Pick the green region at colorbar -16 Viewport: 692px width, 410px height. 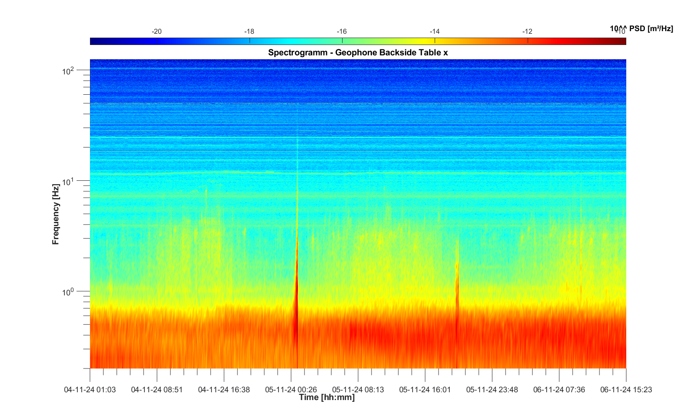[342, 41]
